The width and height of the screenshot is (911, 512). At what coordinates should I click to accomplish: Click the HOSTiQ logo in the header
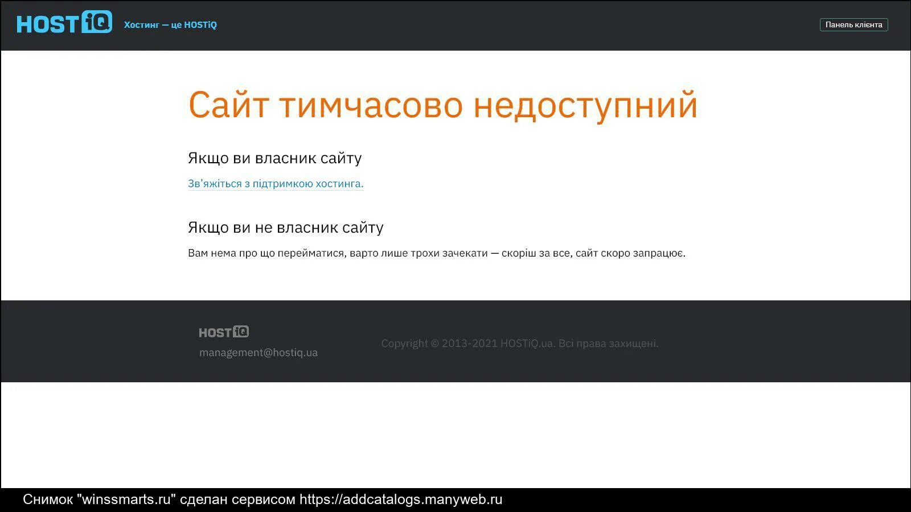64,24
